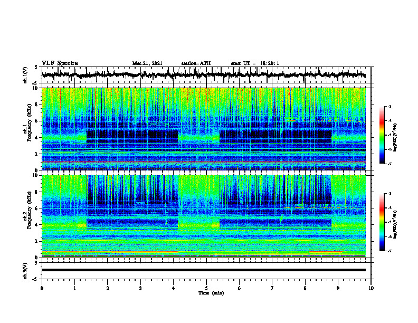Click the 'station=ATH' label
418x323 pixels.
tap(196, 63)
